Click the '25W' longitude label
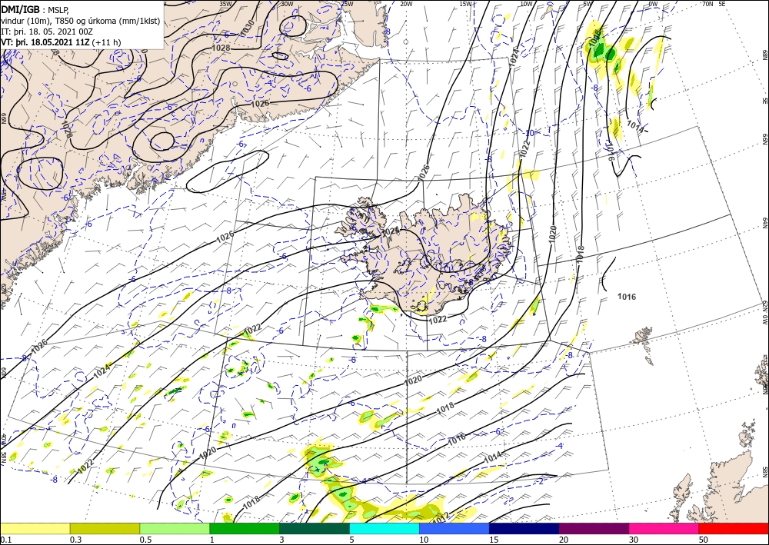 (x=347, y=4)
